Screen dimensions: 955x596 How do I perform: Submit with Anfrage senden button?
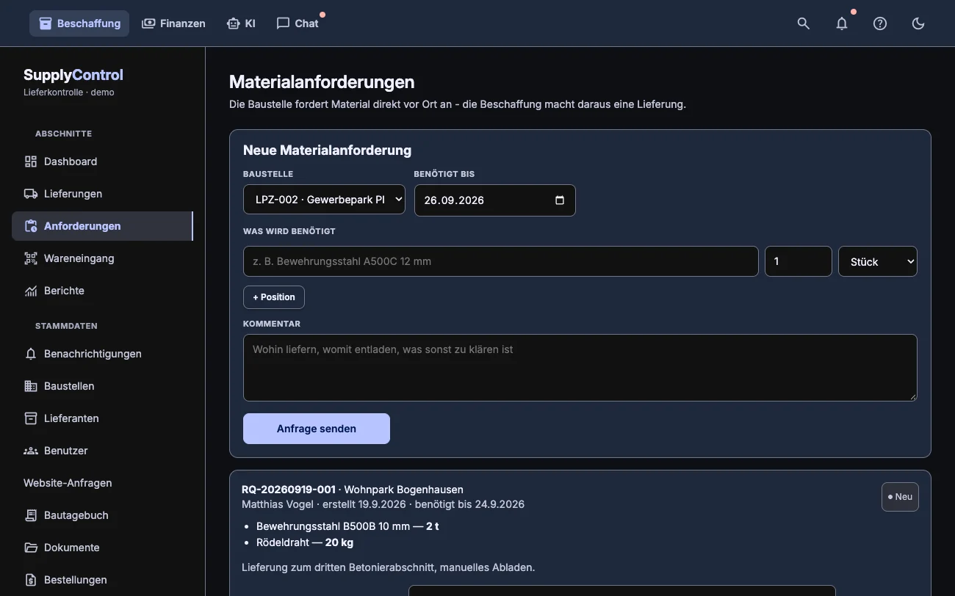(x=317, y=429)
